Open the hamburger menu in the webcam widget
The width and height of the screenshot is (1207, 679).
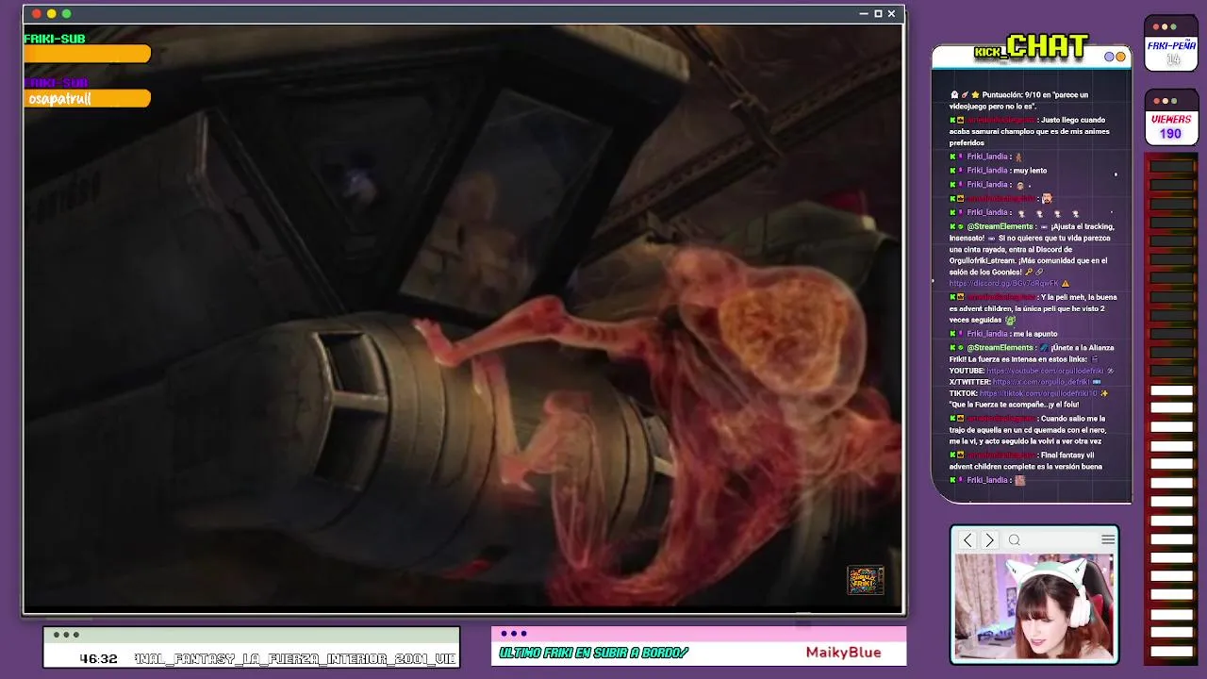1108,539
